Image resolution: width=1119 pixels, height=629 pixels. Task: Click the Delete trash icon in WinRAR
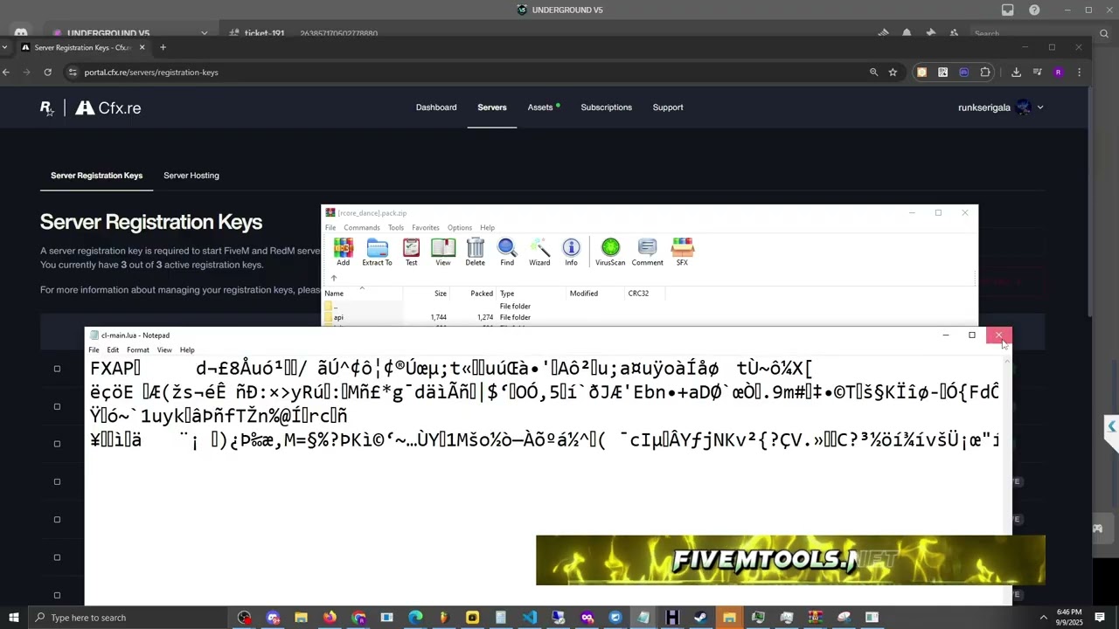(x=475, y=252)
